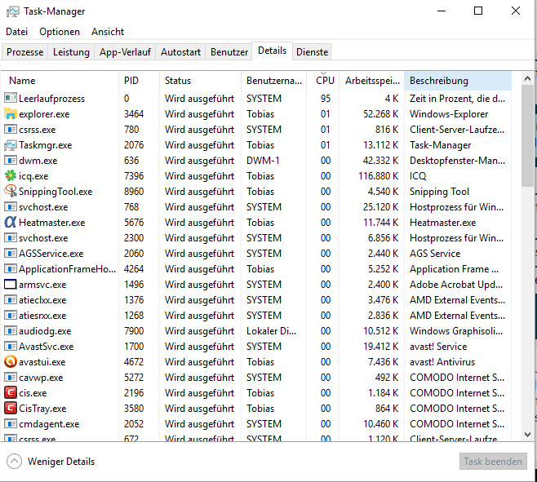
Task: Click the audiodg.exe process icon
Action: point(11,330)
